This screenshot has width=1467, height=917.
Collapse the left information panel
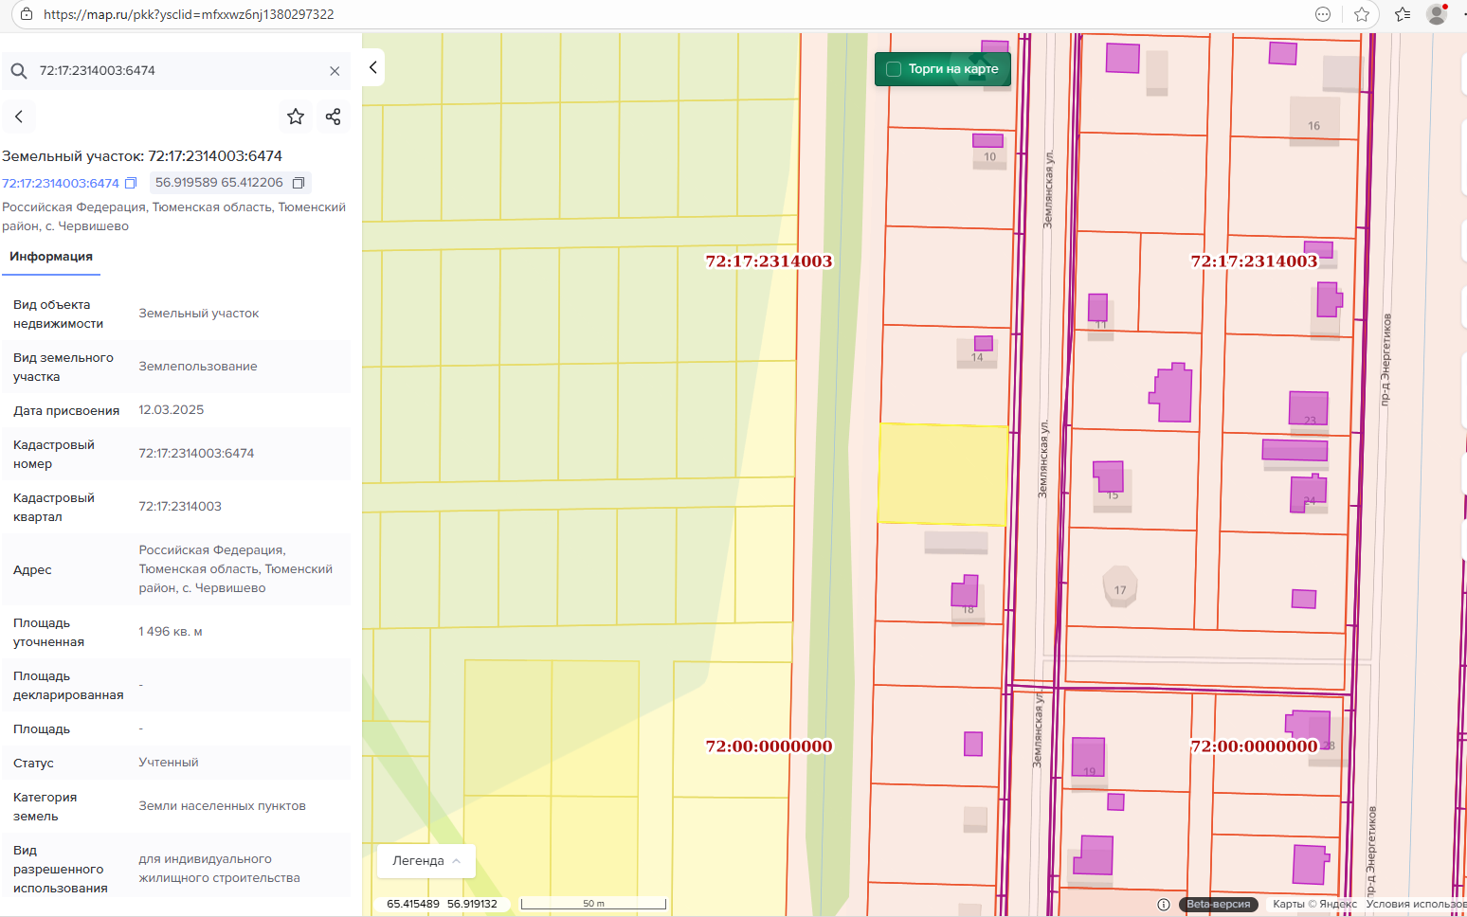pos(373,67)
